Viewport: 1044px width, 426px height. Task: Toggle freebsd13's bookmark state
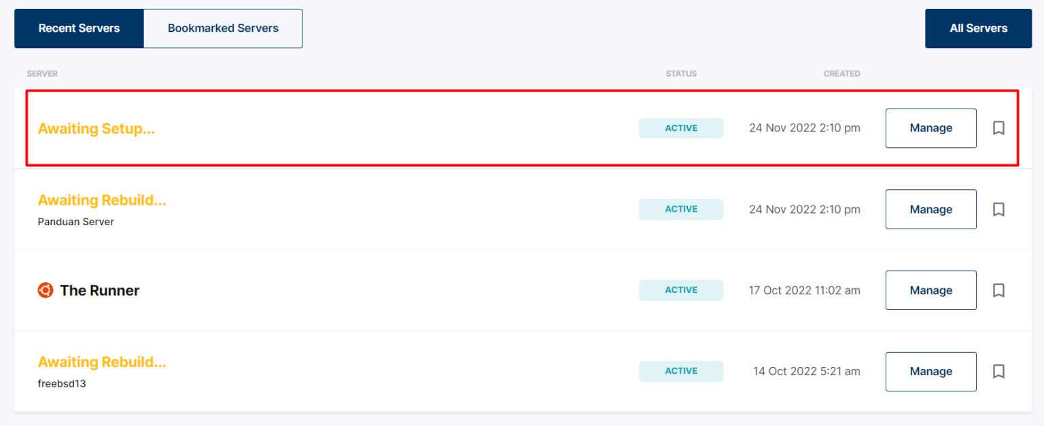click(x=998, y=372)
